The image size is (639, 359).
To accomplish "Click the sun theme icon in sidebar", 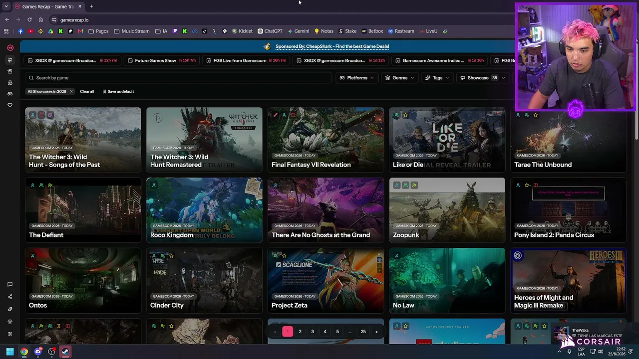I will pyautogui.click(x=10, y=322).
